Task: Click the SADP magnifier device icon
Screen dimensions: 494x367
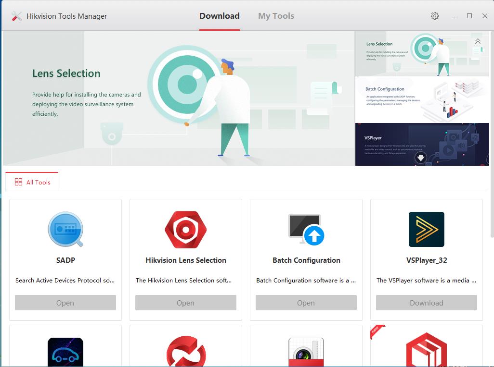Action: coord(65,230)
